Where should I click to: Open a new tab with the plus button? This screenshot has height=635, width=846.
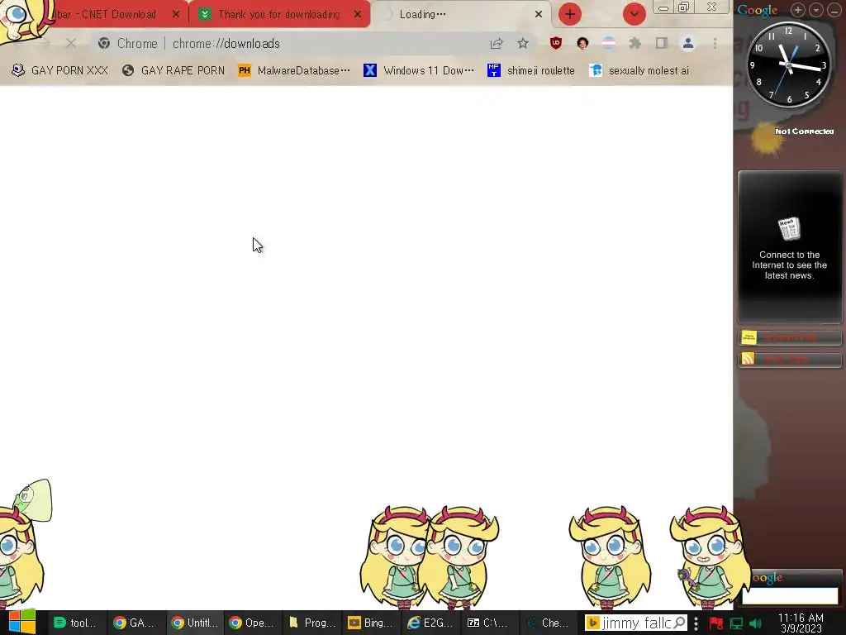(x=570, y=14)
